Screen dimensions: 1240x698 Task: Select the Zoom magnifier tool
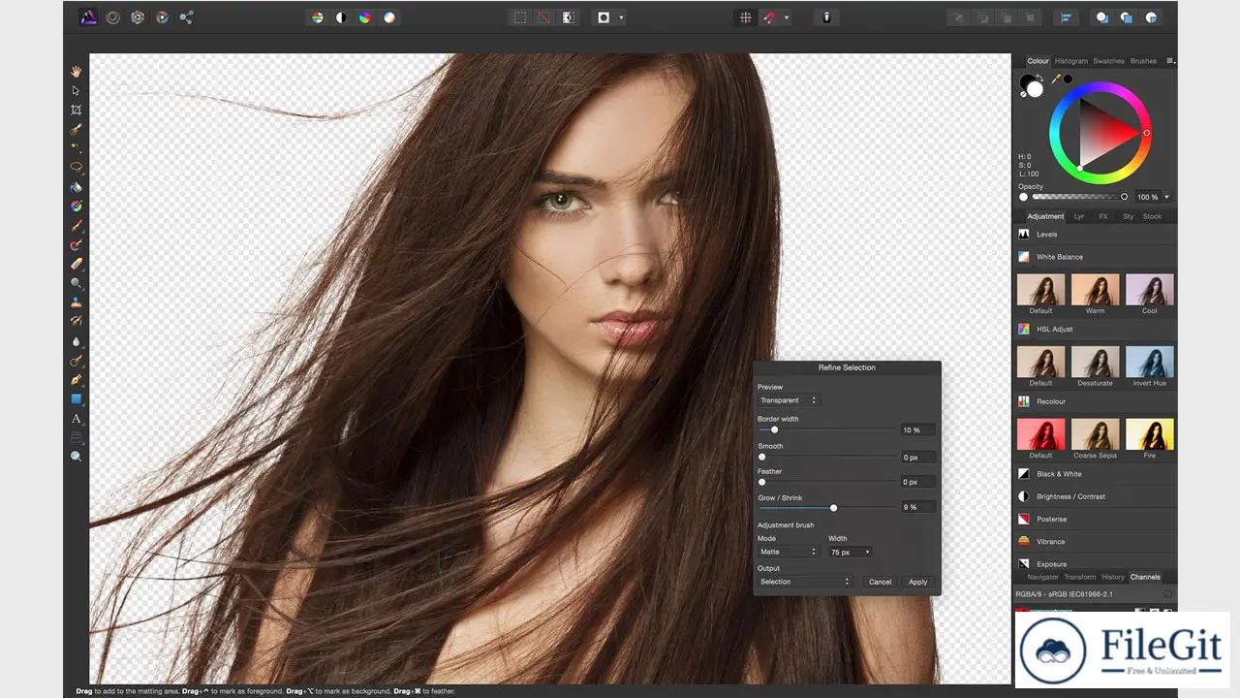click(x=77, y=456)
